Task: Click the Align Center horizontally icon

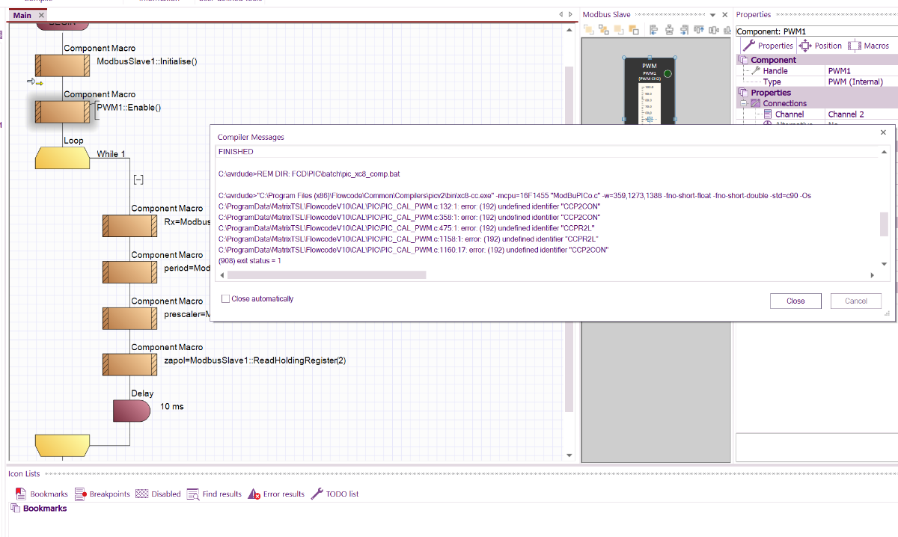Action: pyautogui.click(x=669, y=30)
